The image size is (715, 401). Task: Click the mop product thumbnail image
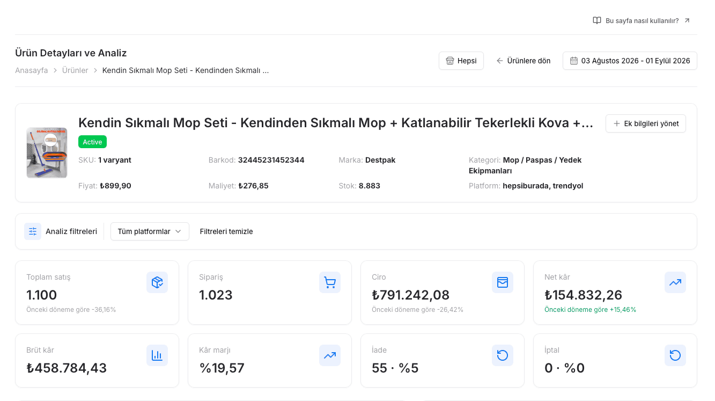tap(47, 152)
